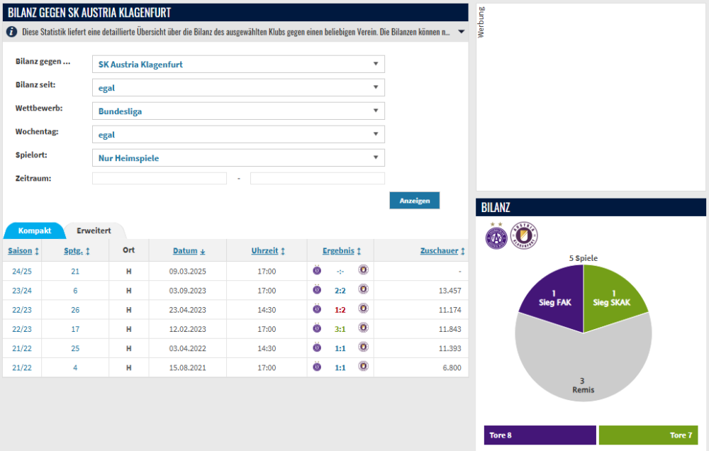Open the 2:2 match result link
This screenshot has height=451, width=709.
tap(340, 290)
